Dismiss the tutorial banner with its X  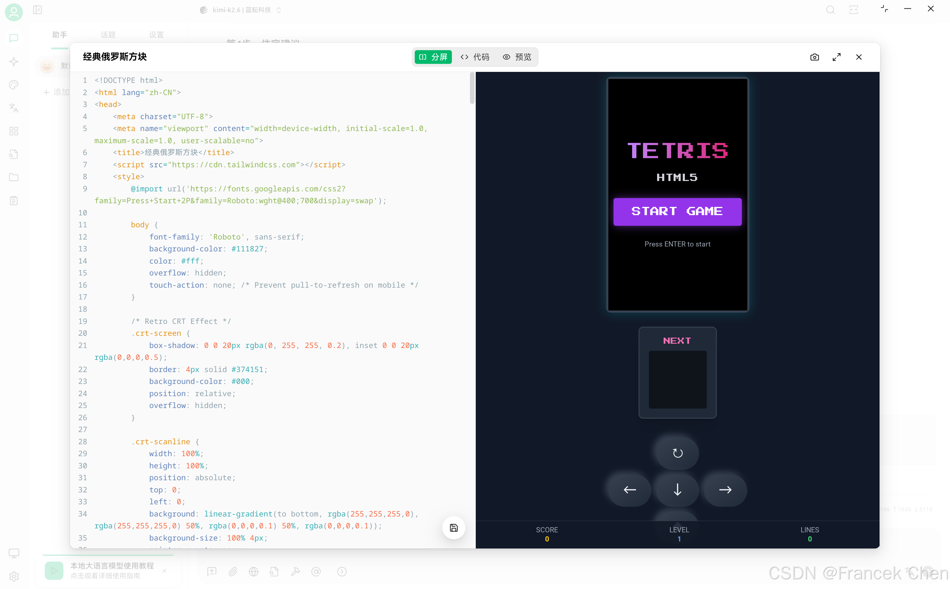coord(165,571)
